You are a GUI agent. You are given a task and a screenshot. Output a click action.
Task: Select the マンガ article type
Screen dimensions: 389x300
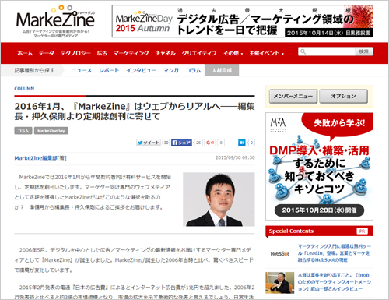[171, 70]
